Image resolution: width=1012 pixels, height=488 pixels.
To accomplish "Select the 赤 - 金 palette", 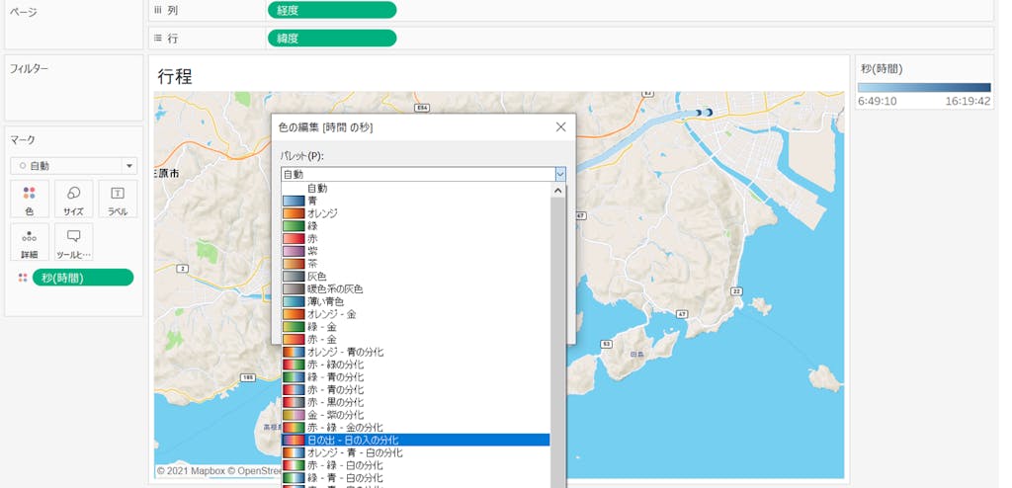I will click(324, 339).
